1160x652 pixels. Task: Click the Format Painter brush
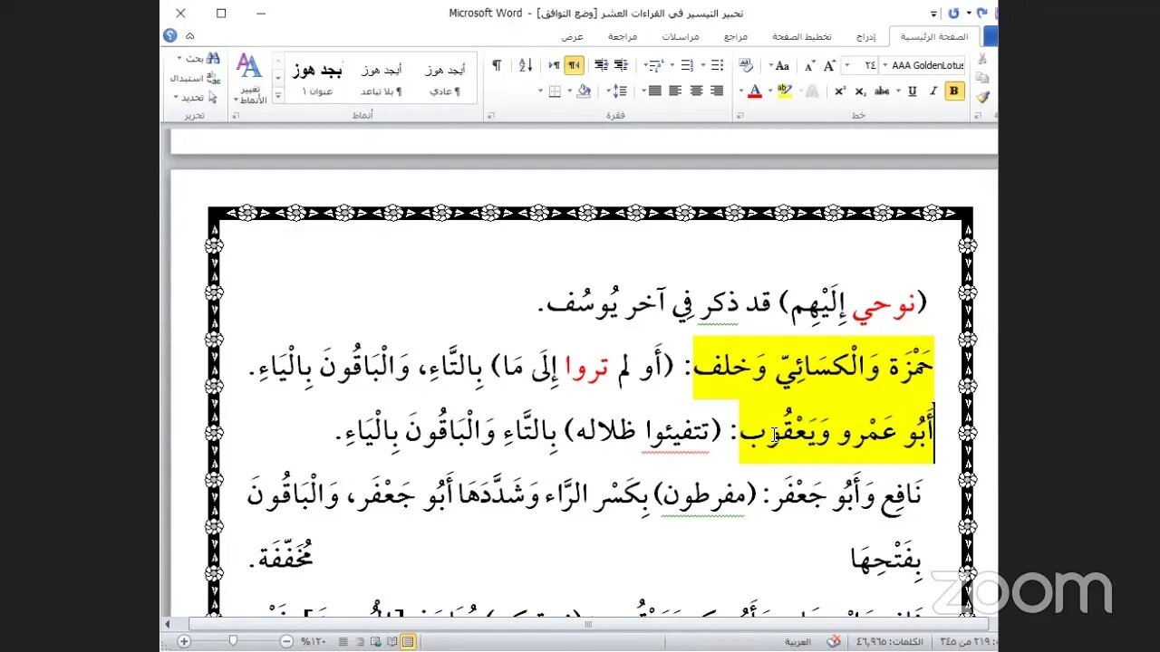(x=981, y=97)
